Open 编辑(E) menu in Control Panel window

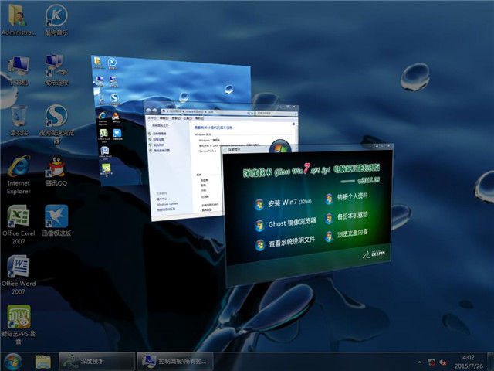(x=164, y=118)
